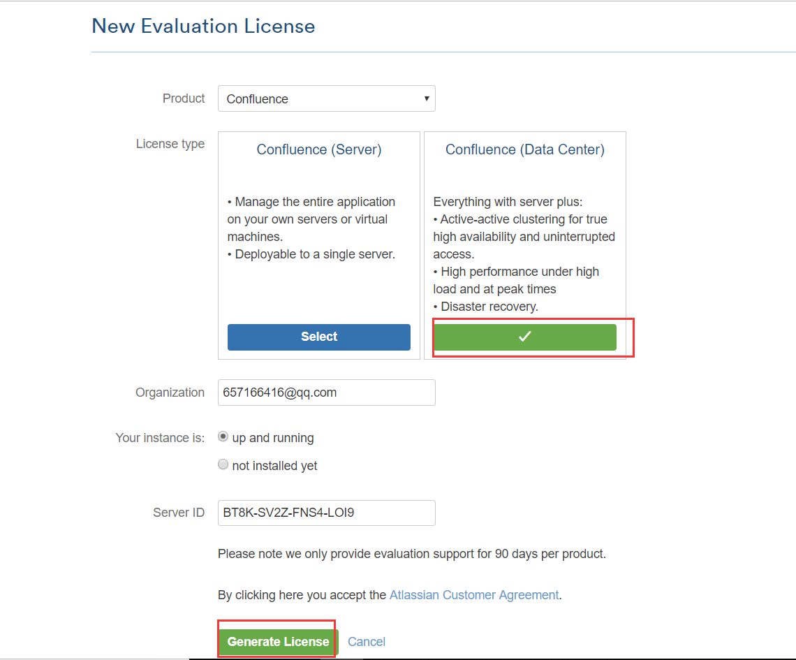Click into the Server ID input field
796x660 pixels.
click(326, 513)
